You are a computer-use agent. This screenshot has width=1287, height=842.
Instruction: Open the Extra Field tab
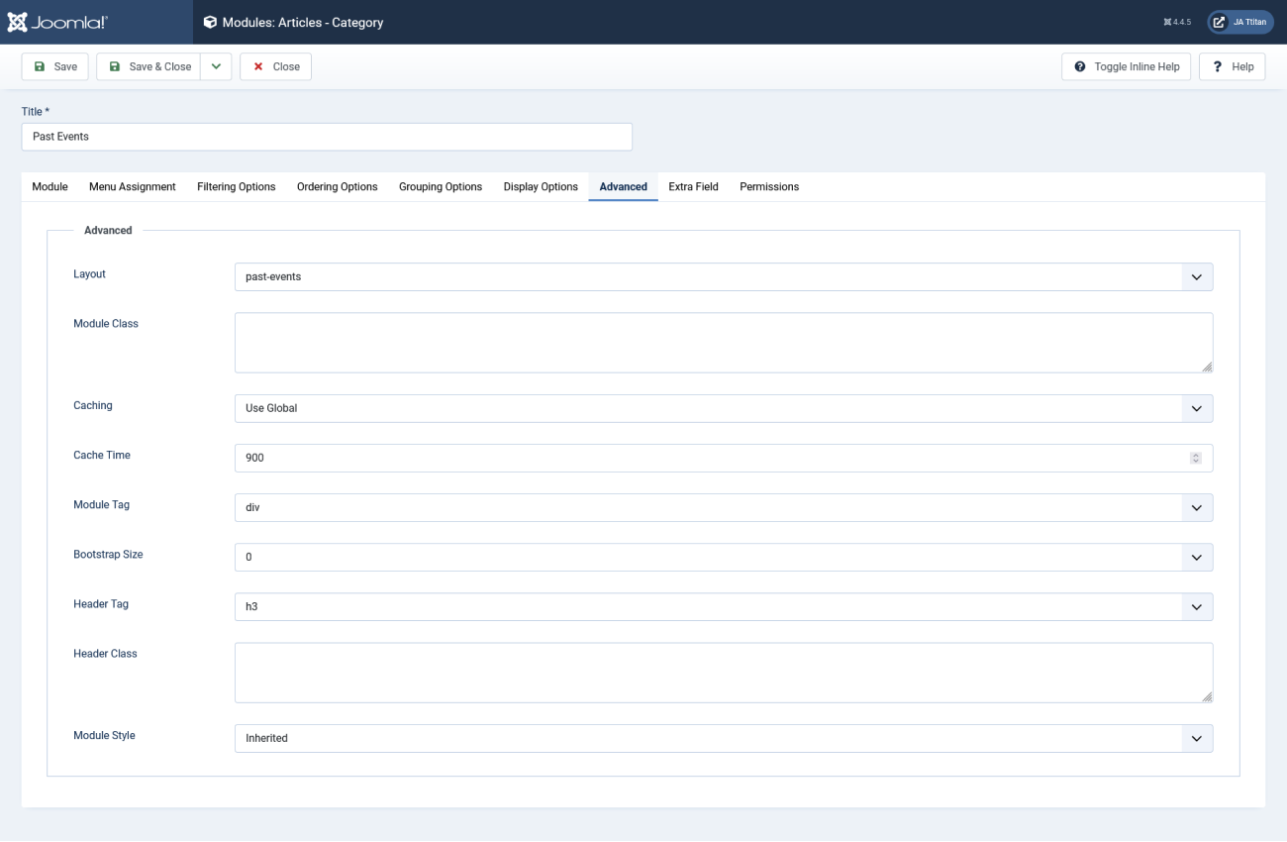(694, 186)
